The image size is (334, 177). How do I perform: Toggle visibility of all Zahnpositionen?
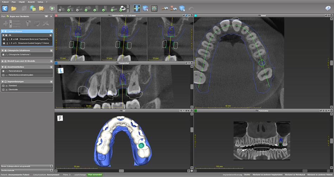coord(6,31)
